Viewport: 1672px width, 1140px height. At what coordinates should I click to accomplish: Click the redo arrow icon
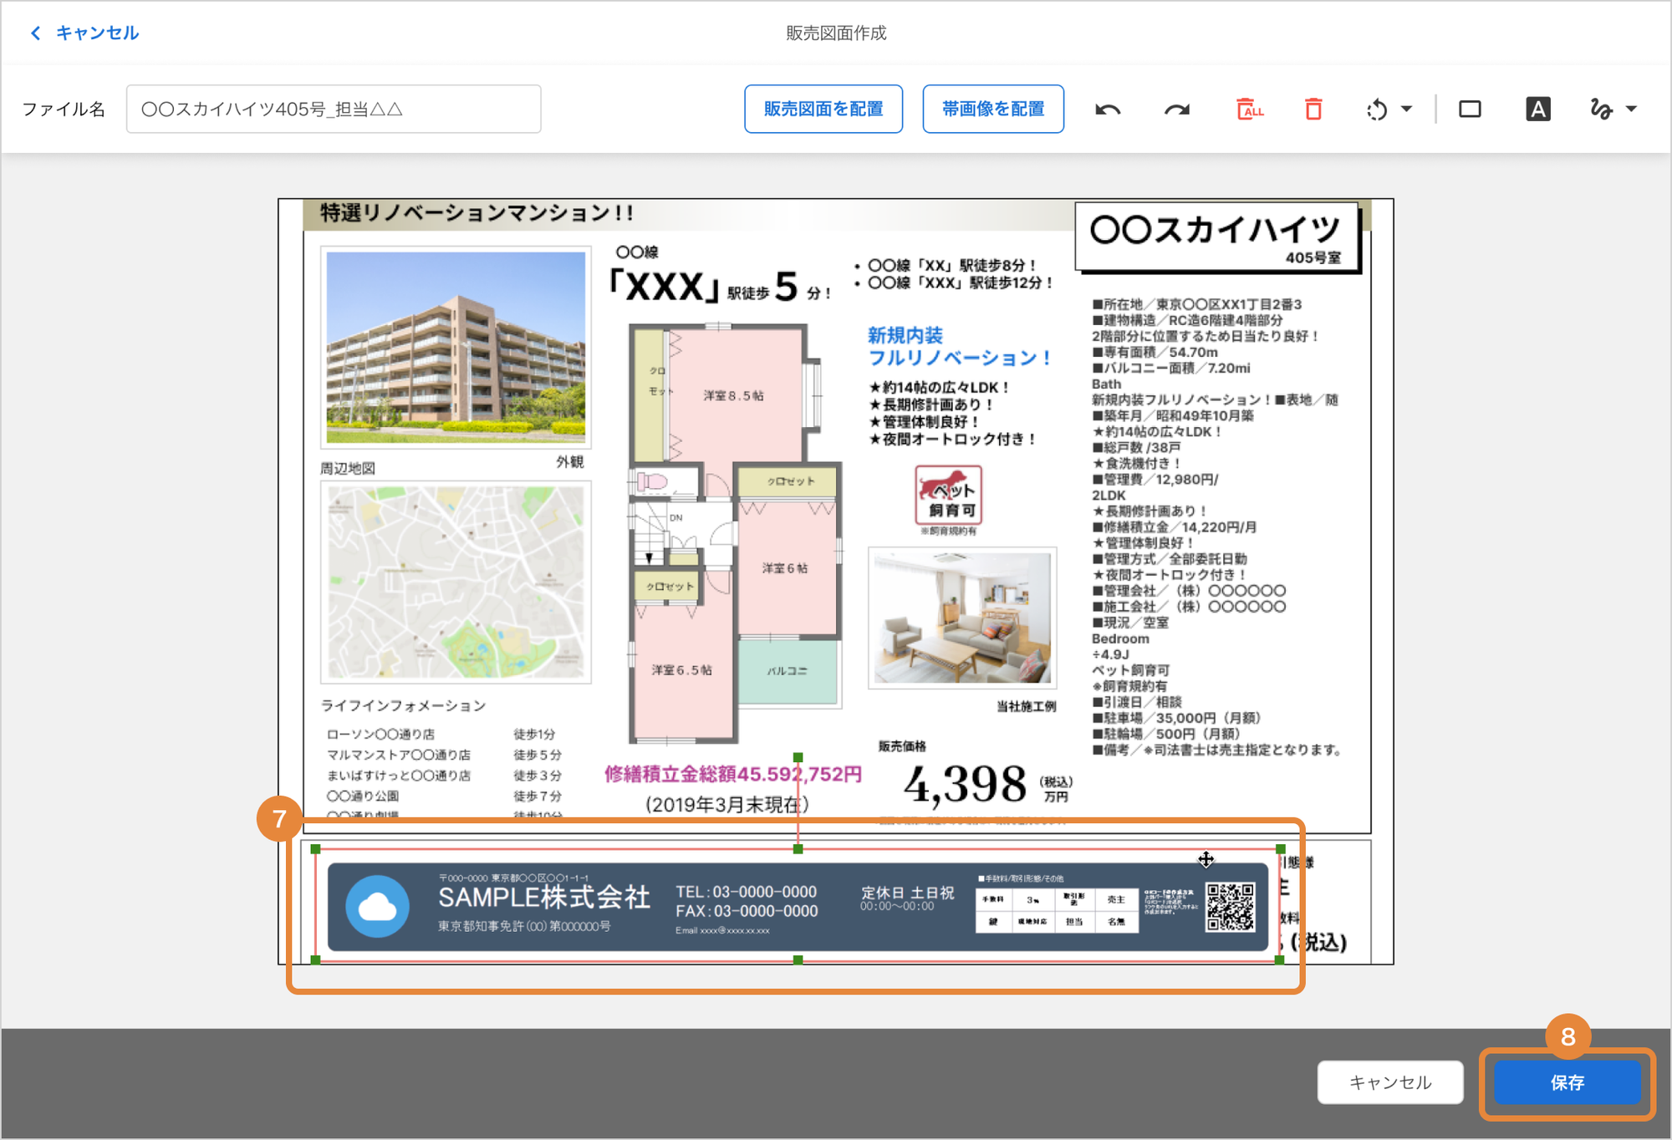[x=1177, y=109]
